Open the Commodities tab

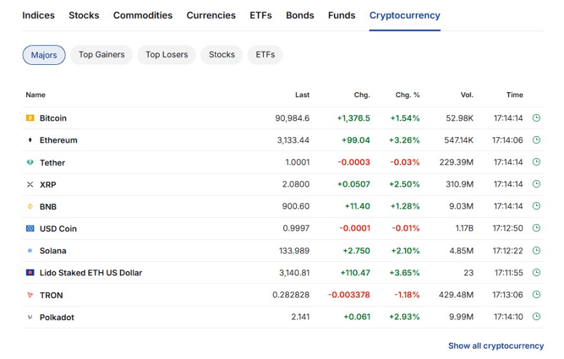tap(143, 16)
